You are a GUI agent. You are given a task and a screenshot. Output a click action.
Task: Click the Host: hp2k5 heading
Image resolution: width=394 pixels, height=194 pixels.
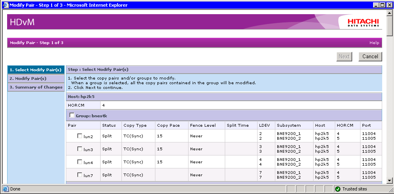[81, 96]
